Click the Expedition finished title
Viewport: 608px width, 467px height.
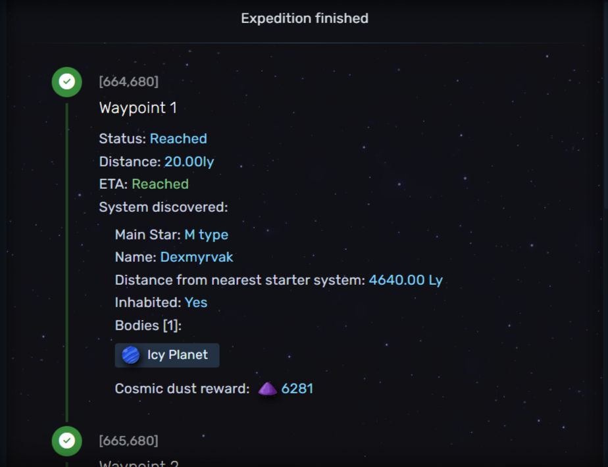coord(304,18)
